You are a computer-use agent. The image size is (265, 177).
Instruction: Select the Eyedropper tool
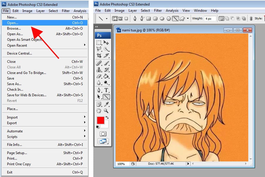point(106,104)
